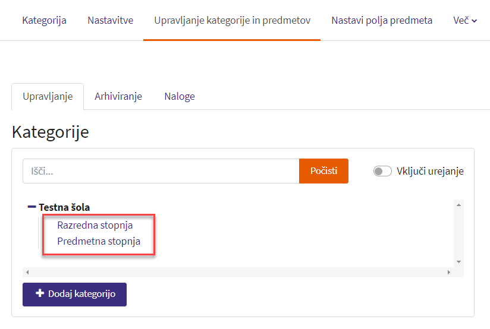Screen dimensions: 490x329
Task: Open the Kategorija menu item
Action: click(x=44, y=20)
